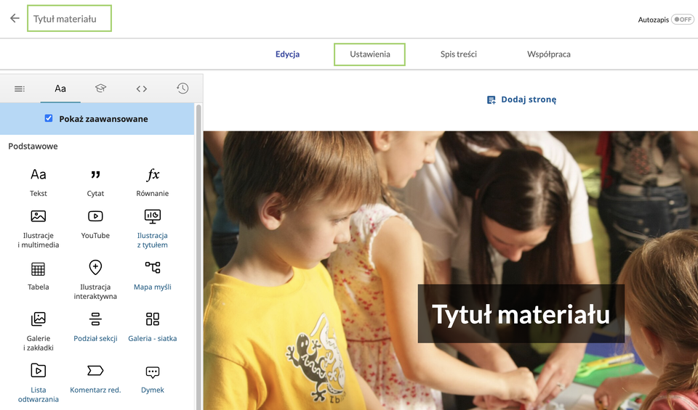Add a Dymek speech bubble

[153, 378]
